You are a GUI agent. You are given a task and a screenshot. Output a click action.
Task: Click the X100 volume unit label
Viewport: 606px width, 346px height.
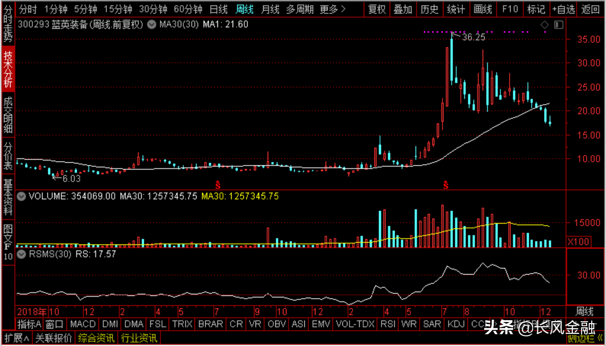pyautogui.click(x=578, y=241)
